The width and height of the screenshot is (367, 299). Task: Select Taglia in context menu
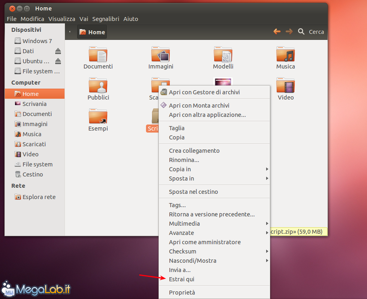(x=215, y=128)
